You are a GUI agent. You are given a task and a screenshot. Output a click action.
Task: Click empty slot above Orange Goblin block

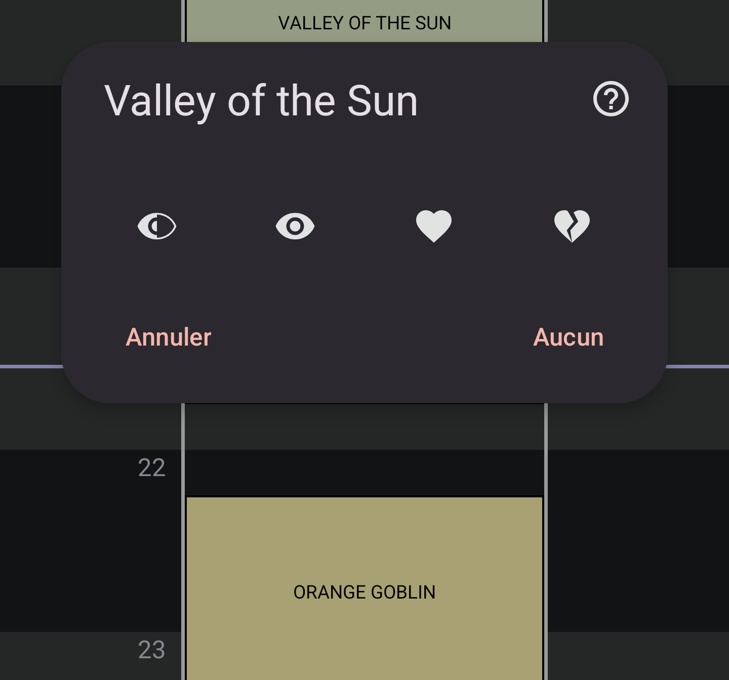pyautogui.click(x=364, y=473)
